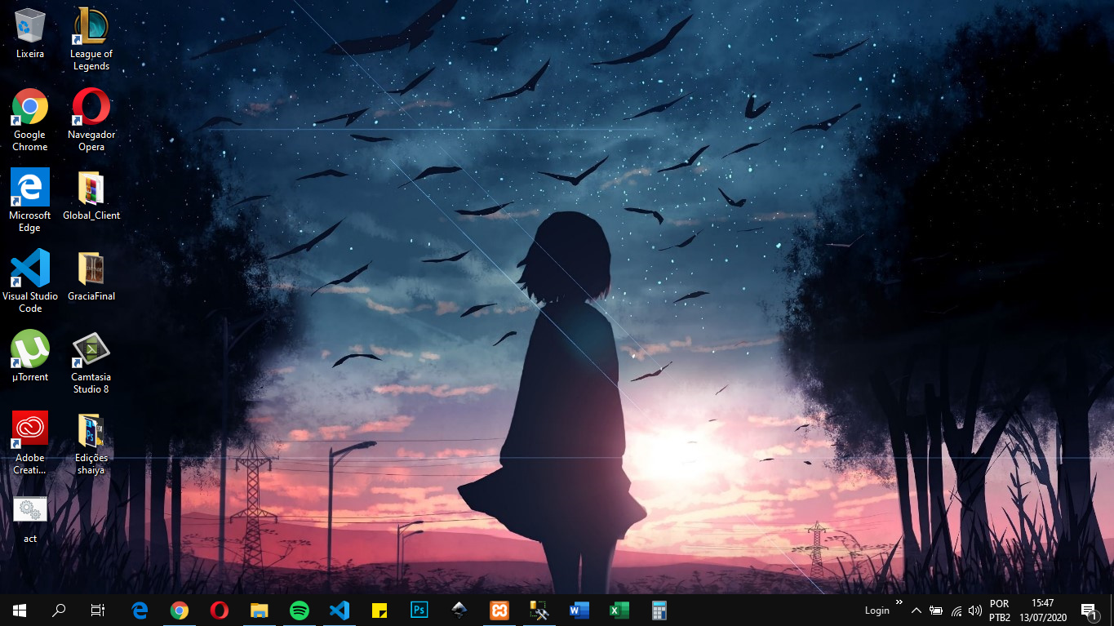Expand the hidden system tray icons
This screenshot has height=626, width=1114.
coord(916,610)
